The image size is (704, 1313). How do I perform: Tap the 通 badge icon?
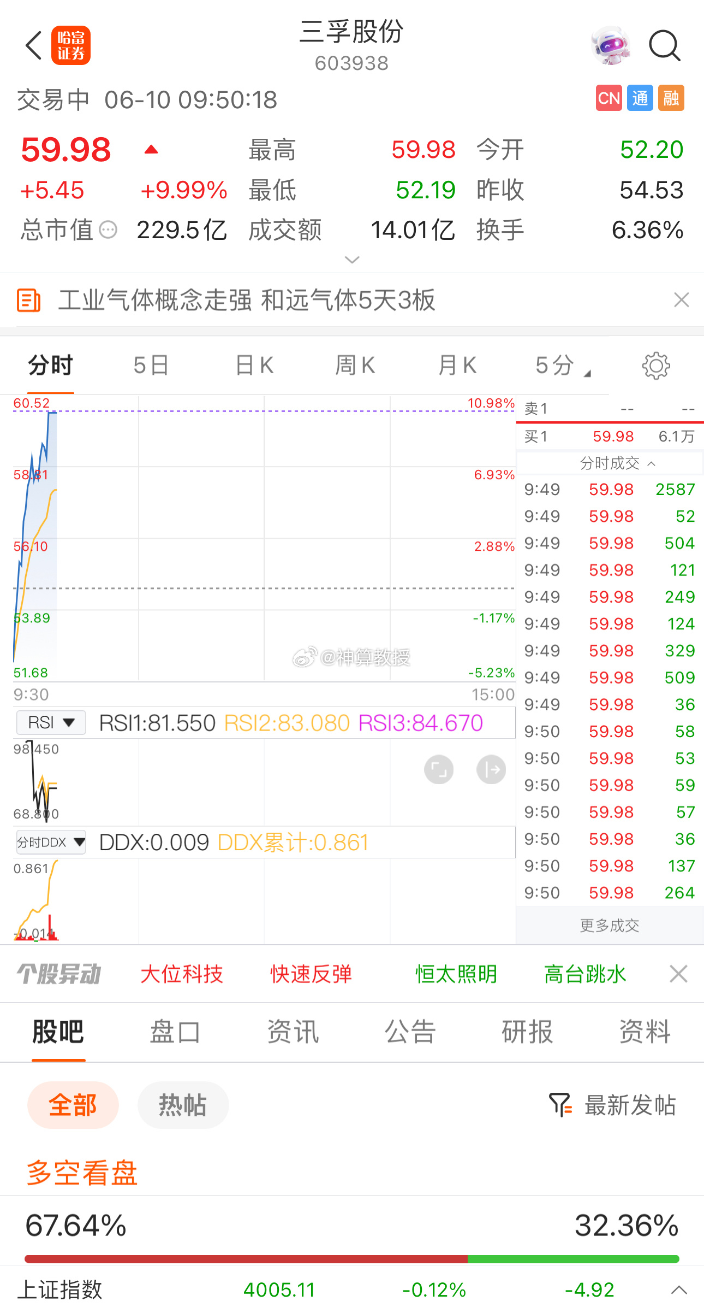[x=640, y=98]
